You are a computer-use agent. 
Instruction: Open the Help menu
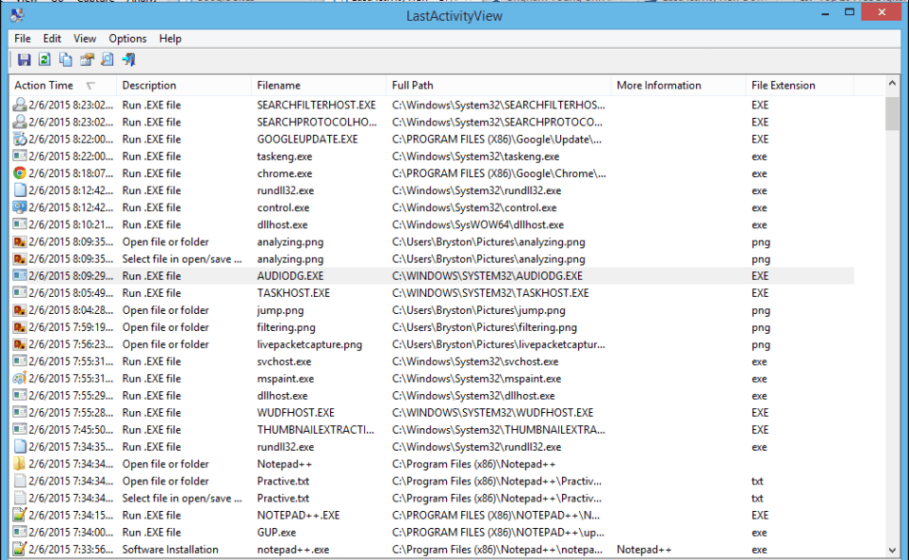click(x=171, y=39)
